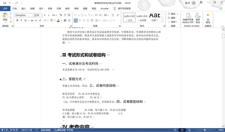
Task: Click the Replace (替换) button
Action: (x=172, y=18)
